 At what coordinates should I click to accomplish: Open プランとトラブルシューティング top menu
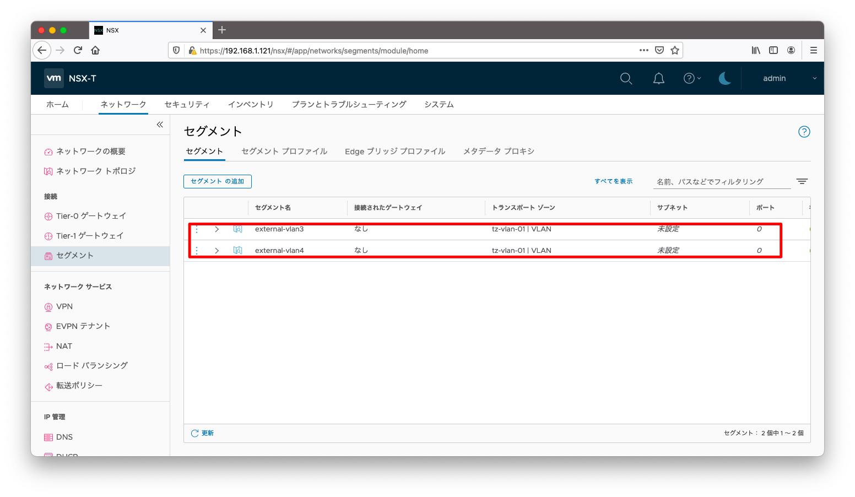coord(349,104)
